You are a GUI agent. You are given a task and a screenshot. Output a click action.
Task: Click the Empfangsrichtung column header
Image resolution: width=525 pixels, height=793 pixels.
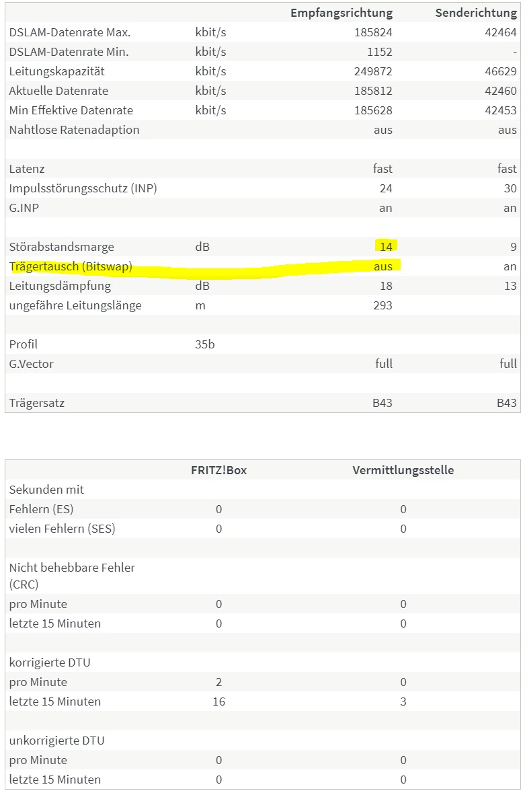tap(341, 13)
